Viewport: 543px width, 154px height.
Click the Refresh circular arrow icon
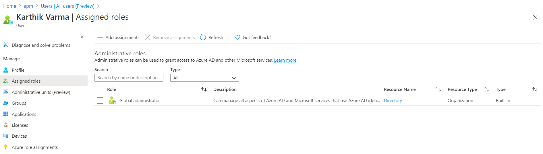pos(203,37)
